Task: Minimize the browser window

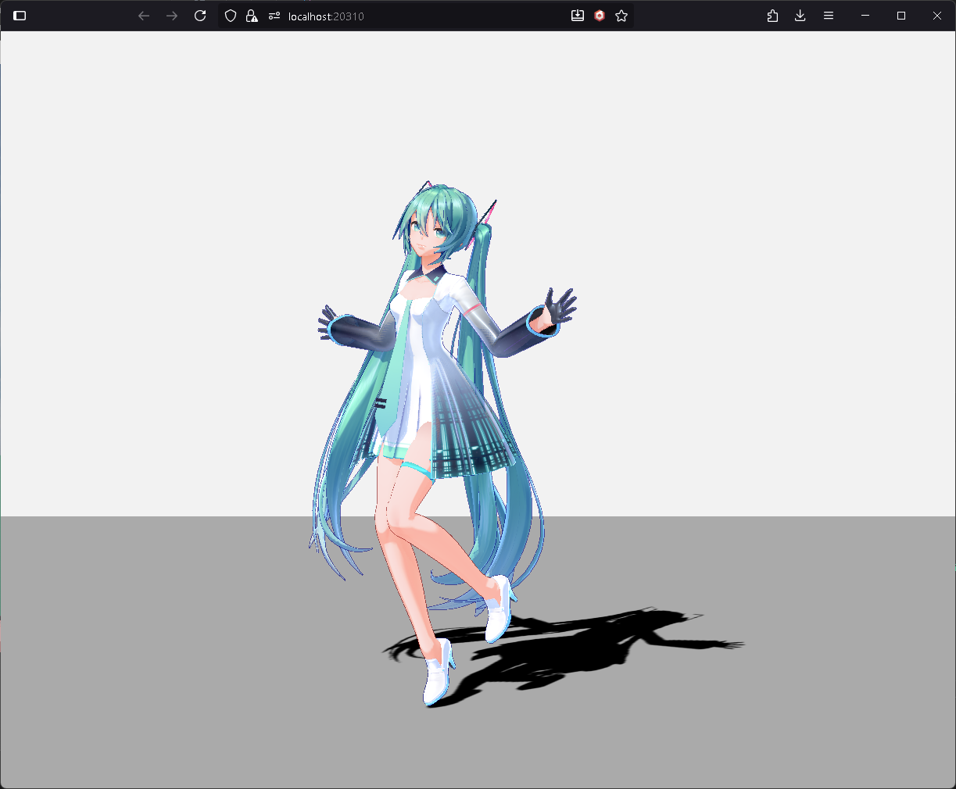Action: click(865, 16)
